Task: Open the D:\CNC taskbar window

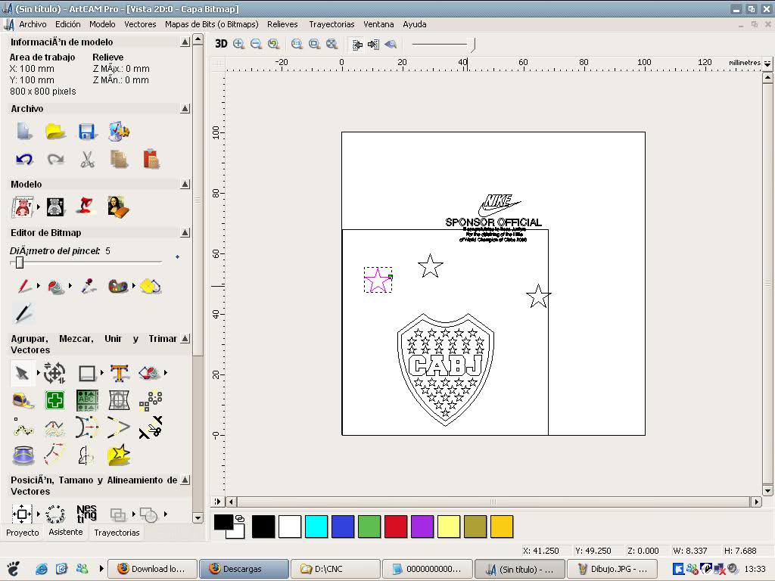Action: click(335, 569)
